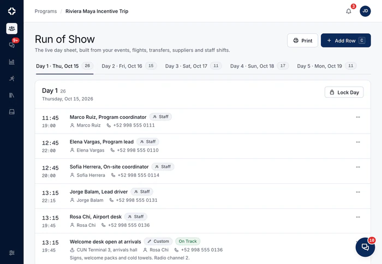Switch to Day 3 · Sat, Oct 17 tab
The width and height of the screenshot is (382, 264).
point(193,66)
